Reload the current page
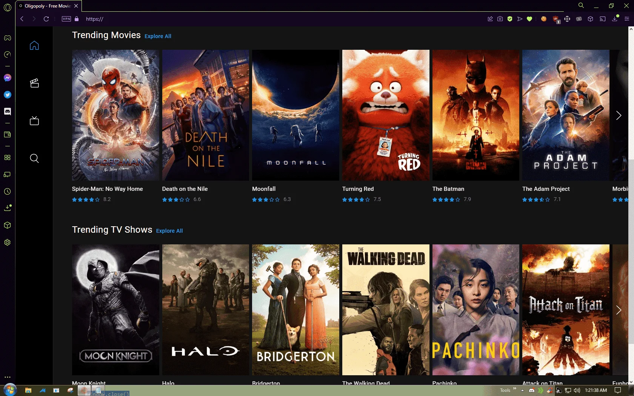 pyautogui.click(x=46, y=19)
